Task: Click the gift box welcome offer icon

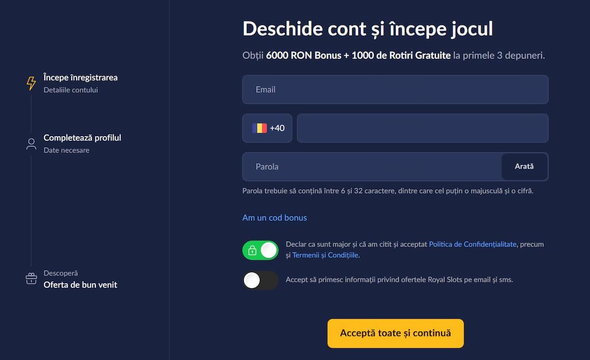Action: point(31,279)
